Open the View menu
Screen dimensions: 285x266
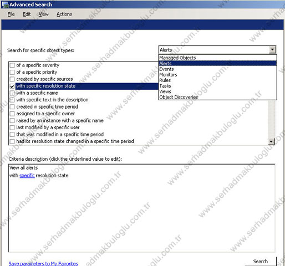click(44, 14)
